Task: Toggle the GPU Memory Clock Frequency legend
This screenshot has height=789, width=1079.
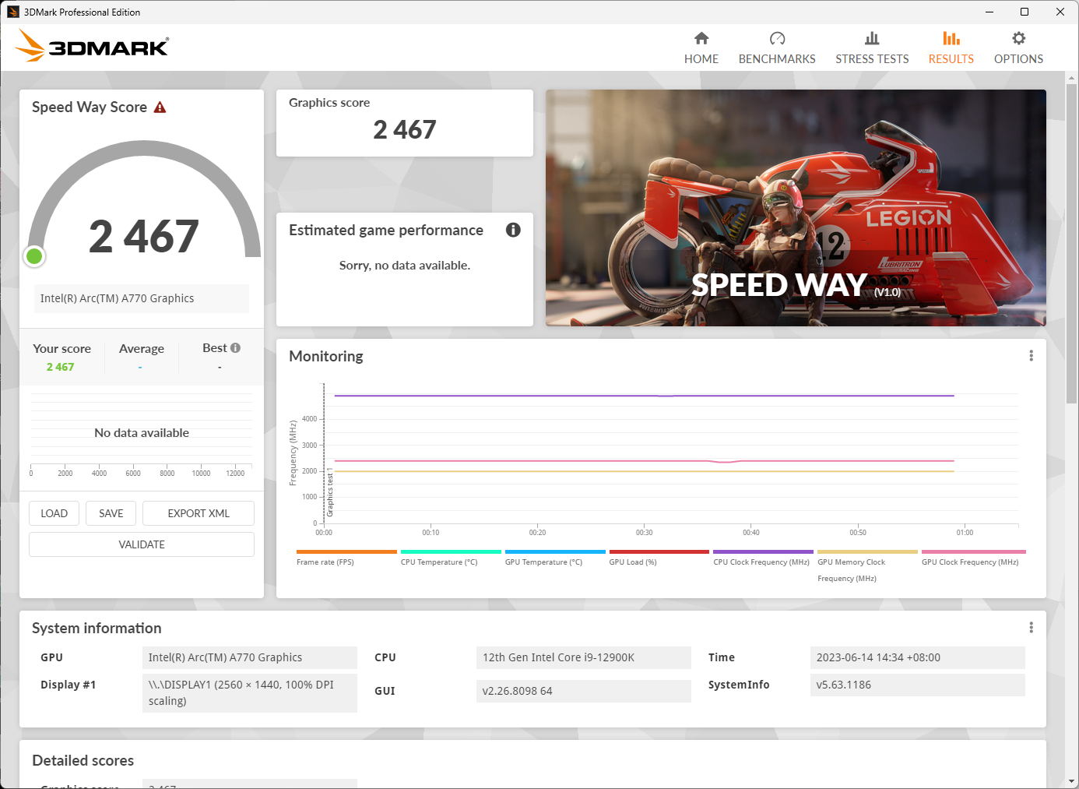Action: point(851,570)
